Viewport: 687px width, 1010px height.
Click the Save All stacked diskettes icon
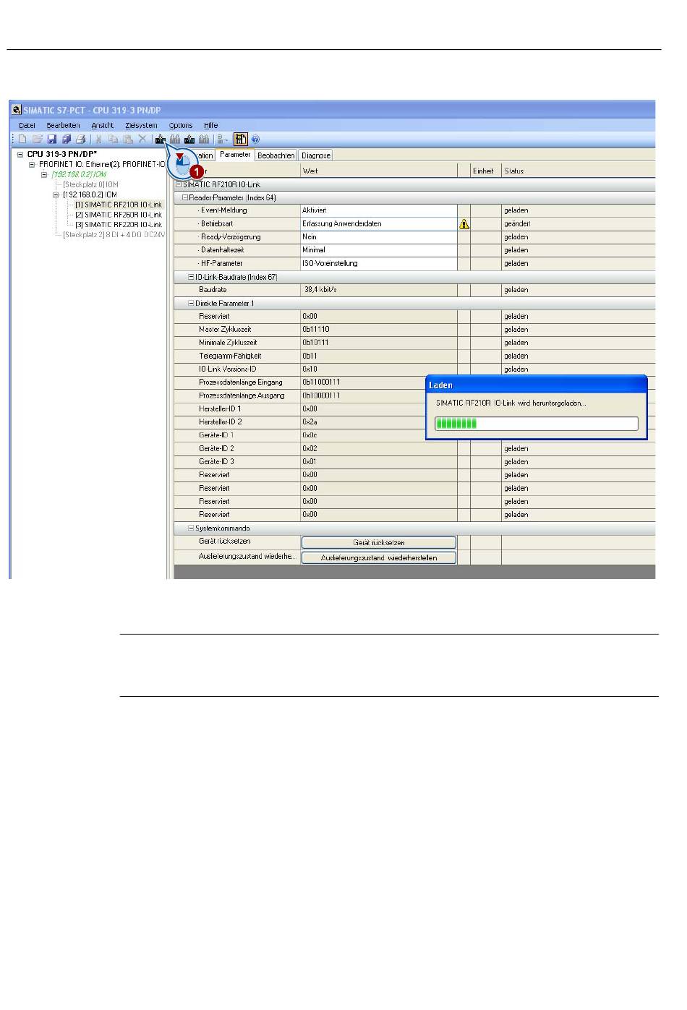click(x=66, y=140)
